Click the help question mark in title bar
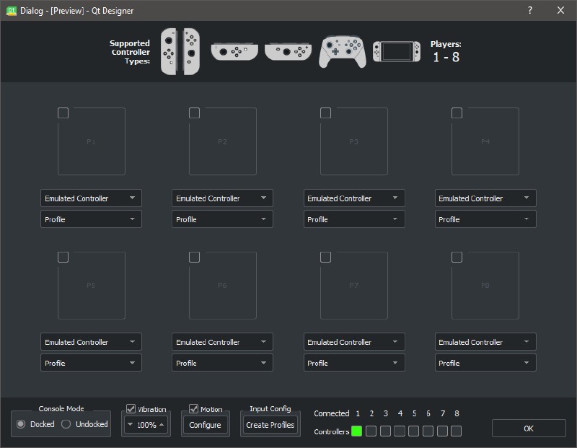The image size is (577, 448). click(x=530, y=11)
